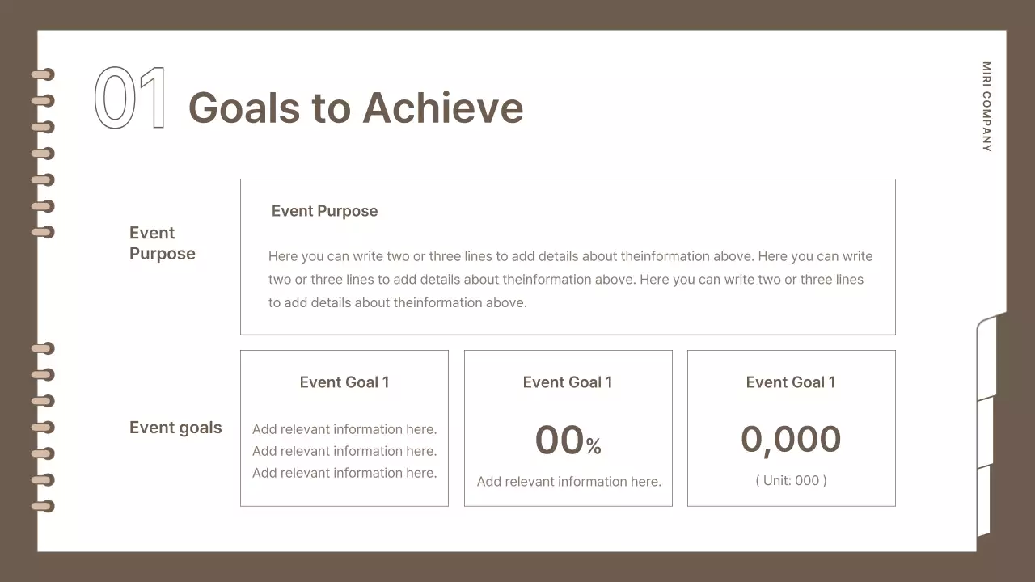
Task: Click "Event Goal 1" heading in the left box
Action: 344,382
